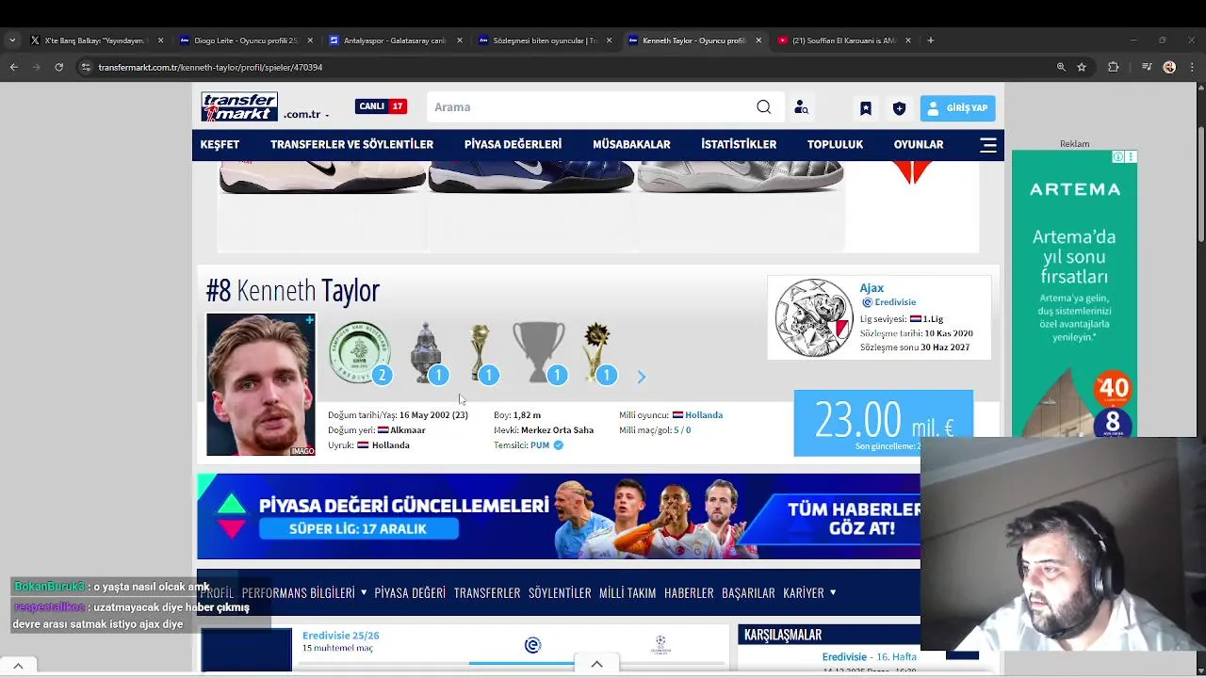Open the detailed person search icon
The height and width of the screenshot is (678, 1206).
tap(801, 107)
